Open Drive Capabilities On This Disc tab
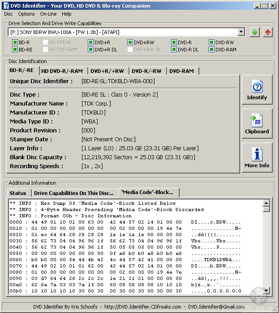 [x=74, y=193]
